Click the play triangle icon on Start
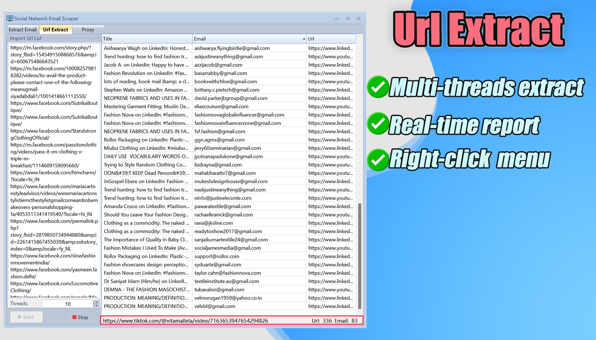 pyautogui.click(x=20, y=317)
